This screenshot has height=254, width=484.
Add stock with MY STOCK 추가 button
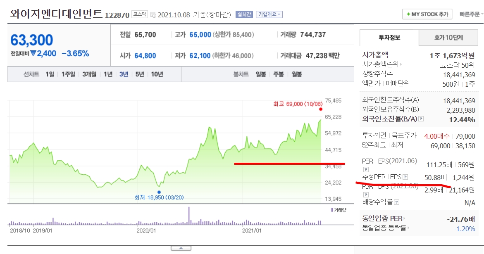[427, 14]
